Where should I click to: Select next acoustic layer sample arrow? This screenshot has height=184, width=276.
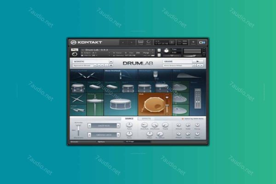(118, 126)
